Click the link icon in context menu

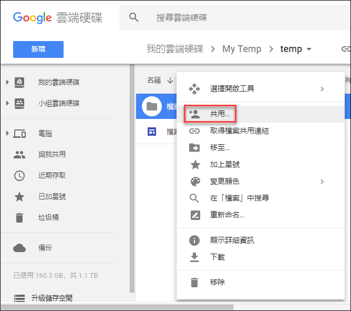tap(194, 131)
